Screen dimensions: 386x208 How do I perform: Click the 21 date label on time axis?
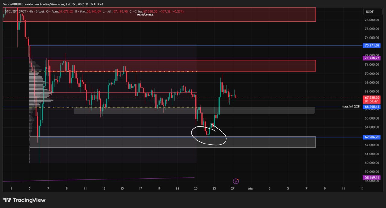click(x=177, y=188)
